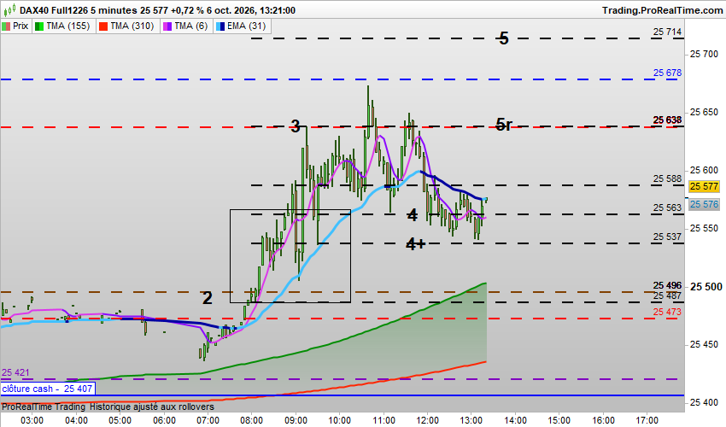Click the 25 400 price axis value

(704, 402)
